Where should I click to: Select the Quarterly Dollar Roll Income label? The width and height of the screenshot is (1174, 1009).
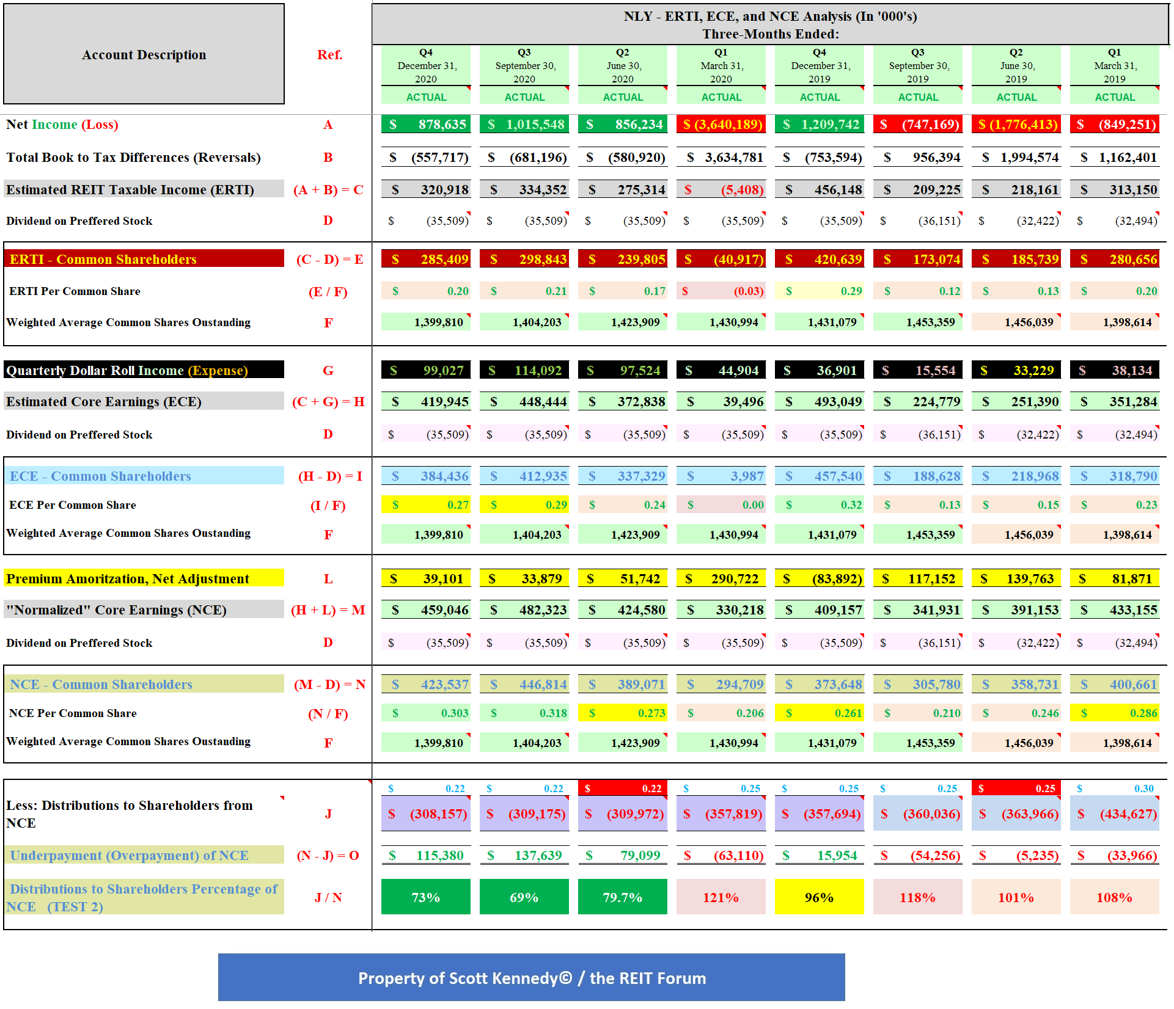[144, 370]
